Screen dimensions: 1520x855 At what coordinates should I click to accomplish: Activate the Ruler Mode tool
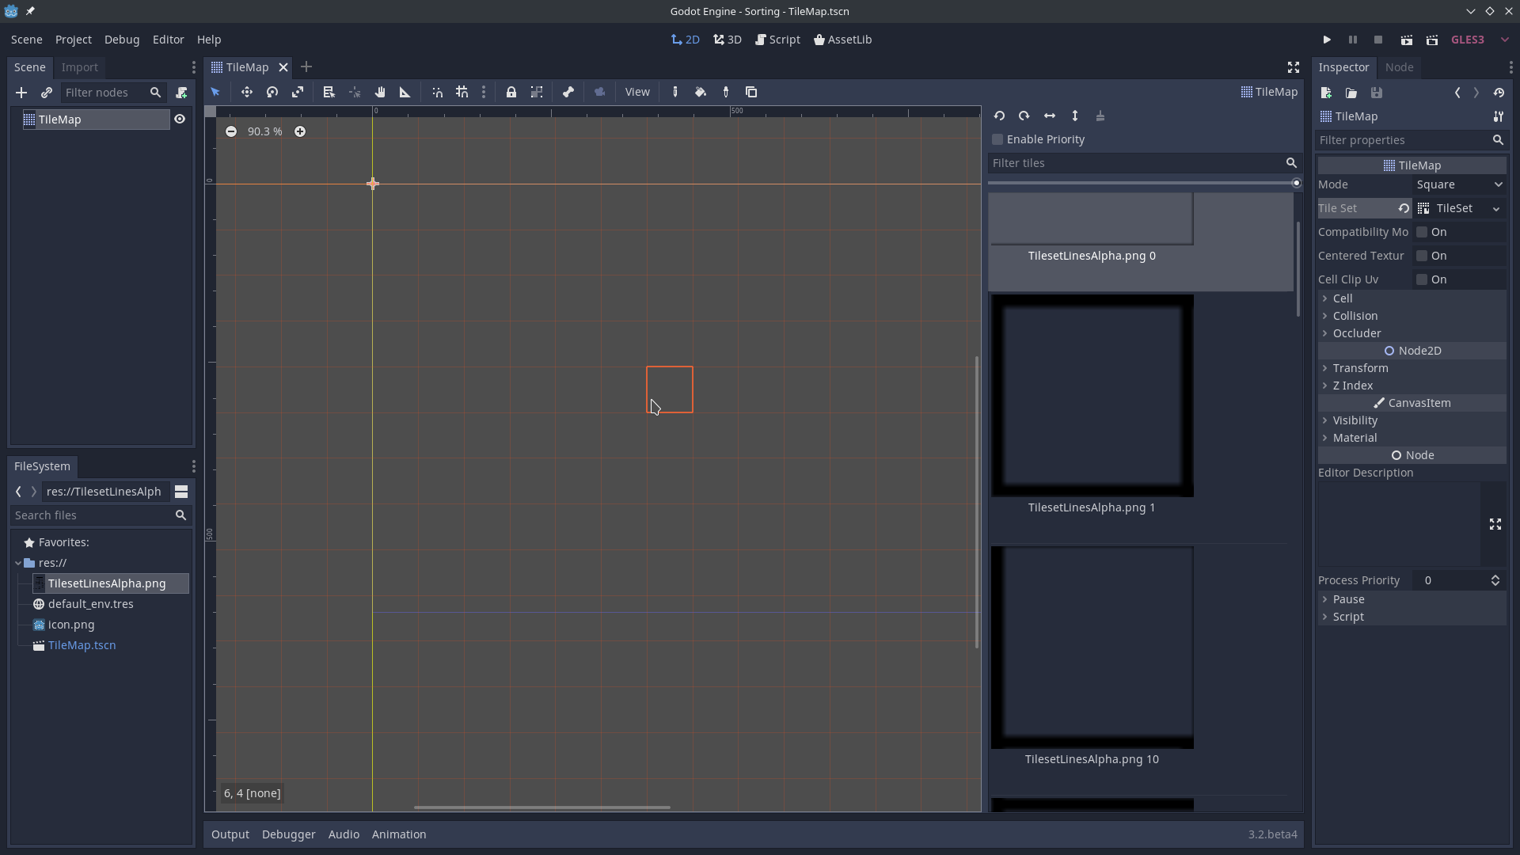click(x=405, y=92)
